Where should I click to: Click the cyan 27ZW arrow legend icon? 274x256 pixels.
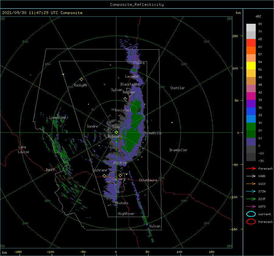click(251, 191)
